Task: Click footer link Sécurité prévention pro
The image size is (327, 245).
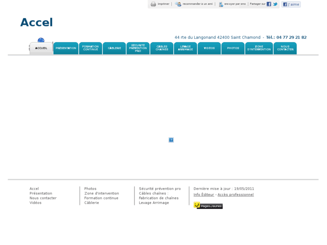Action: pyautogui.click(x=160, y=189)
